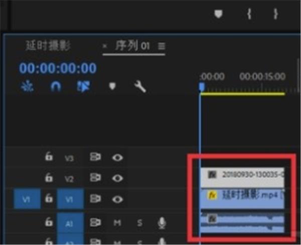Hide track V3 with eye icon

[117, 158]
